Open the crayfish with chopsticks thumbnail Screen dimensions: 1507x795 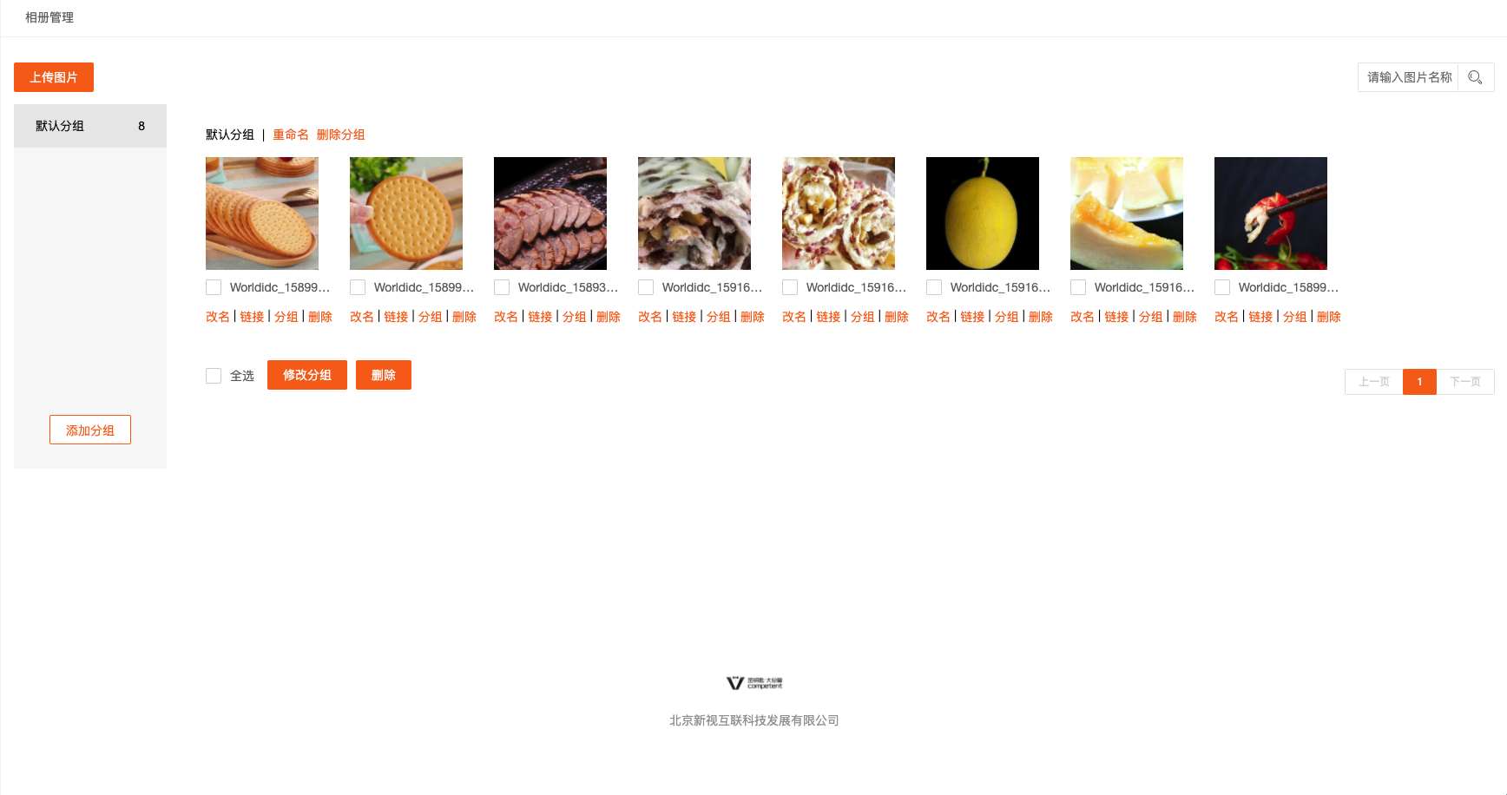(1271, 214)
